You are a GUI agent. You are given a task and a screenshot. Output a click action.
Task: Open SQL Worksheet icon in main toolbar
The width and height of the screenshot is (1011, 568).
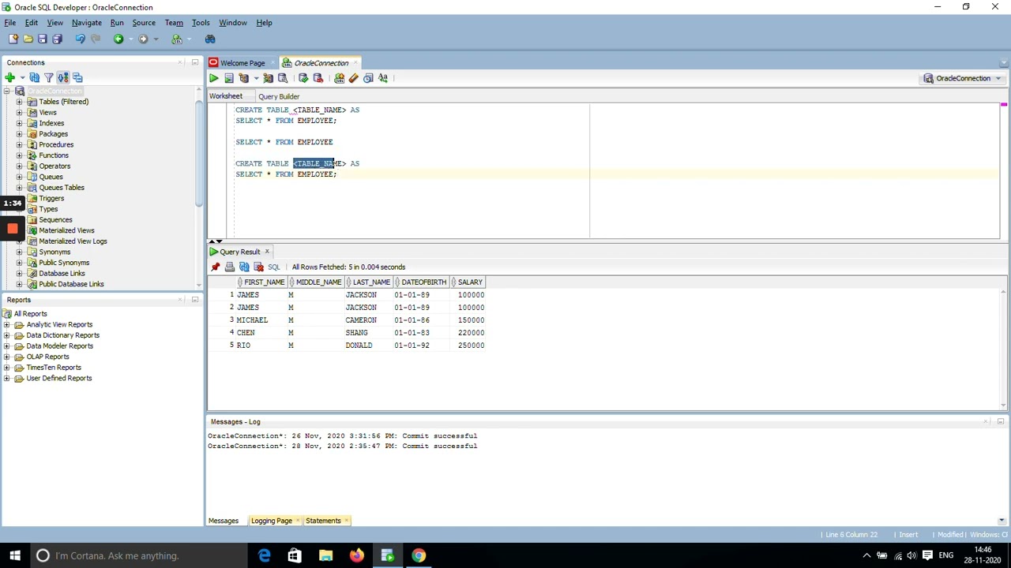(177, 39)
